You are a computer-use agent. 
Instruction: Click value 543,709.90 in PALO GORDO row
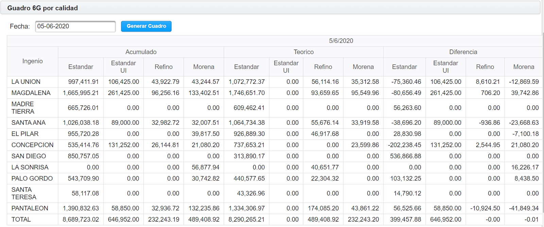coord(83,179)
